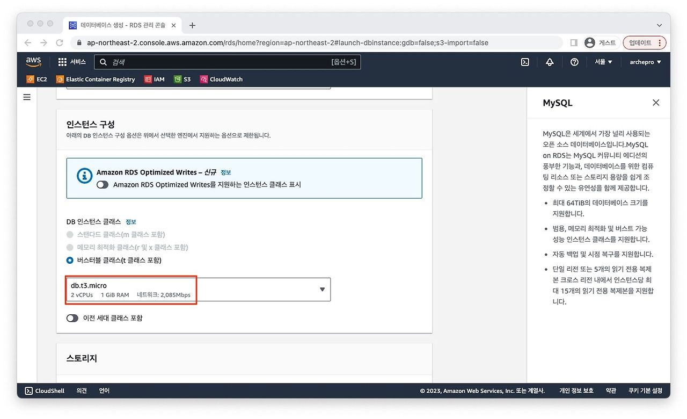The width and height of the screenshot is (687, 419).
Task: Open the help question mark icon
Action: (574, 62)
